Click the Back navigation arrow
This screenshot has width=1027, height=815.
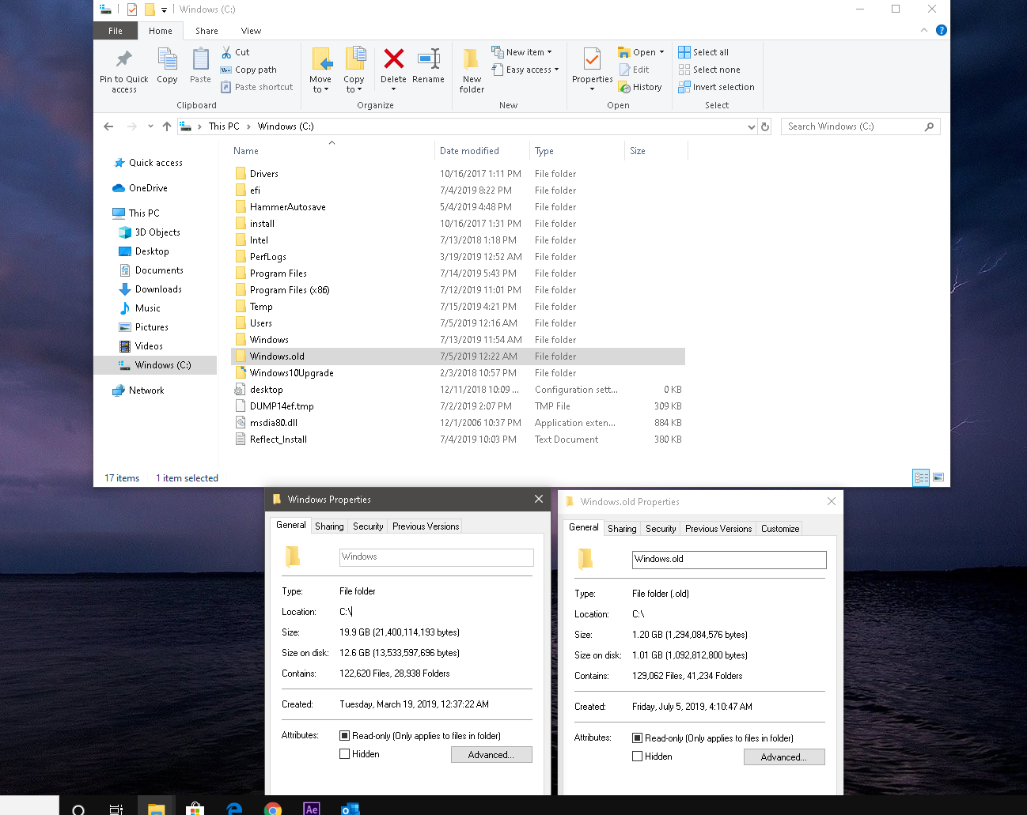(x=109, y=126)
